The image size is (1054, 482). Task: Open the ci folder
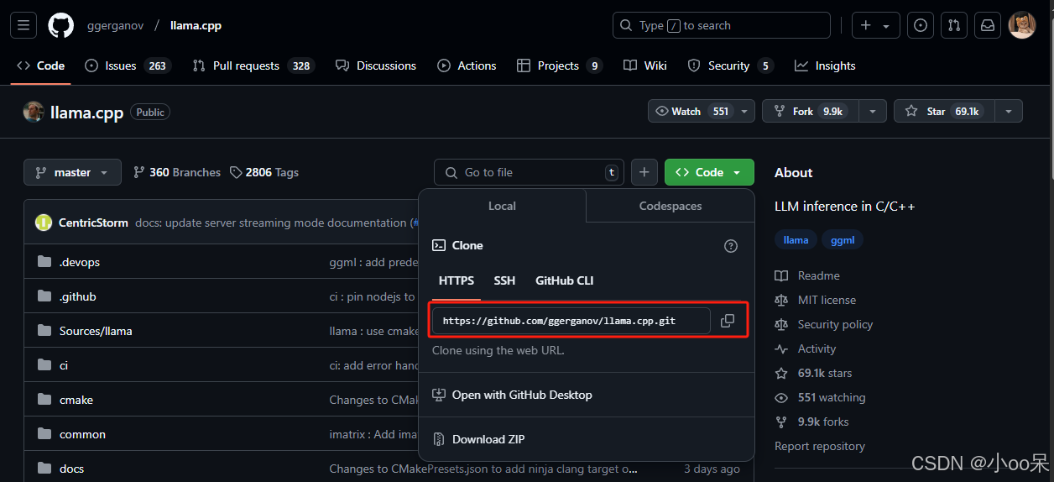tap(64, 365)
